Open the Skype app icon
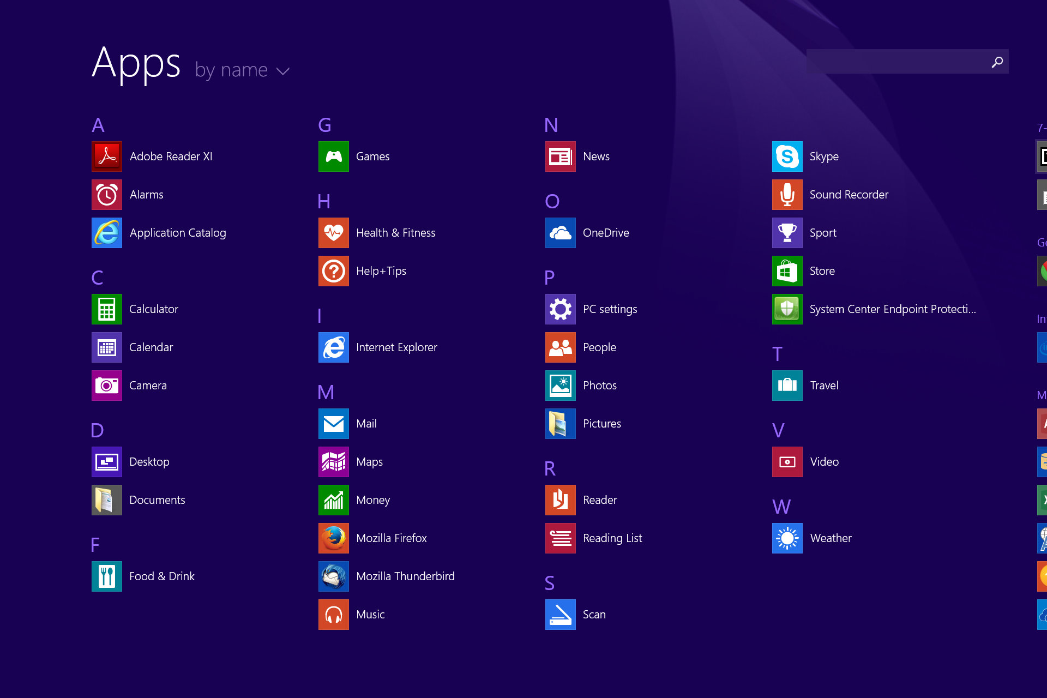 (x=787, y=157)
